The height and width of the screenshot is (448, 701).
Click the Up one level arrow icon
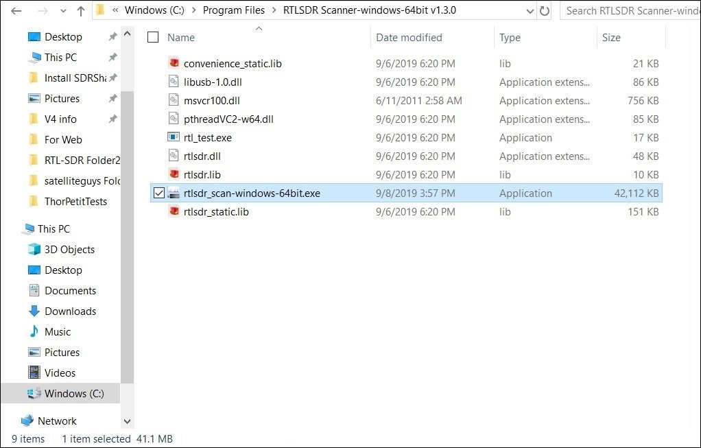coord(81,11)
